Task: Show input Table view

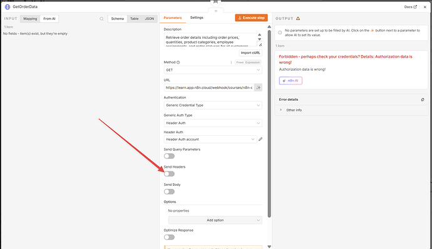Action: (134, 19)
